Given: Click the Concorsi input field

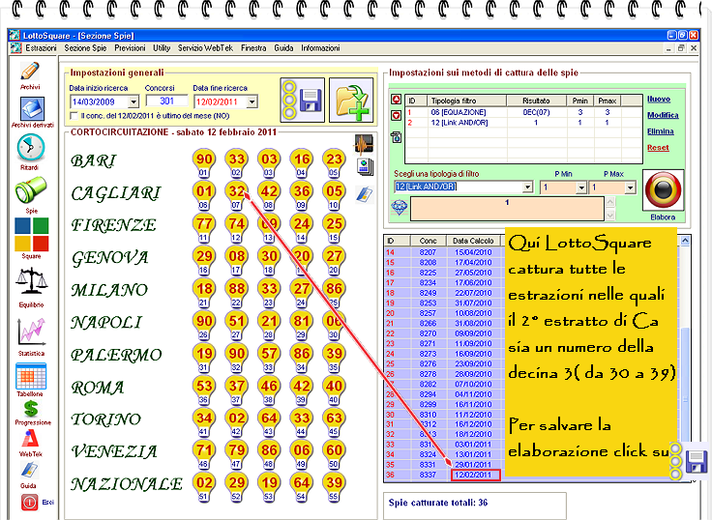Looking at the screenshot, I should point(166,101).
